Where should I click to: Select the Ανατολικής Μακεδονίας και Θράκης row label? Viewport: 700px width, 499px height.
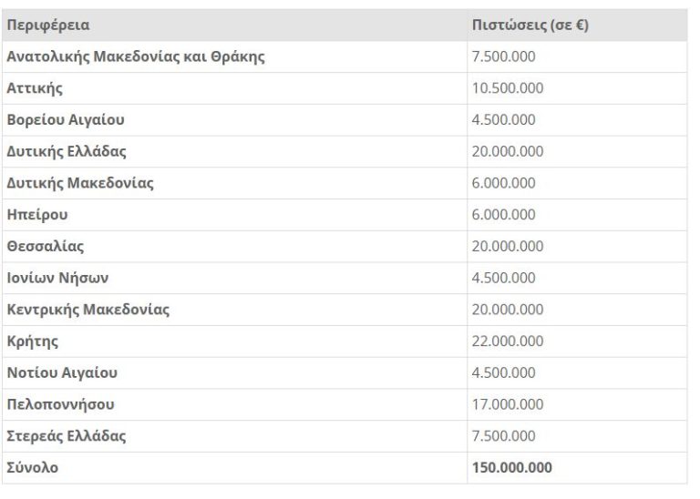pyautogui.click(x=136, y=56)
